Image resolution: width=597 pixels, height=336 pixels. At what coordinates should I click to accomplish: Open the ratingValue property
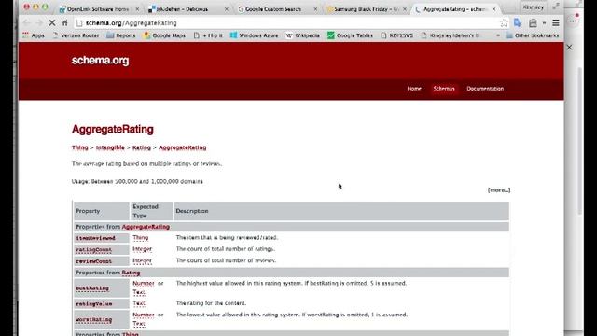click(93, 304)
